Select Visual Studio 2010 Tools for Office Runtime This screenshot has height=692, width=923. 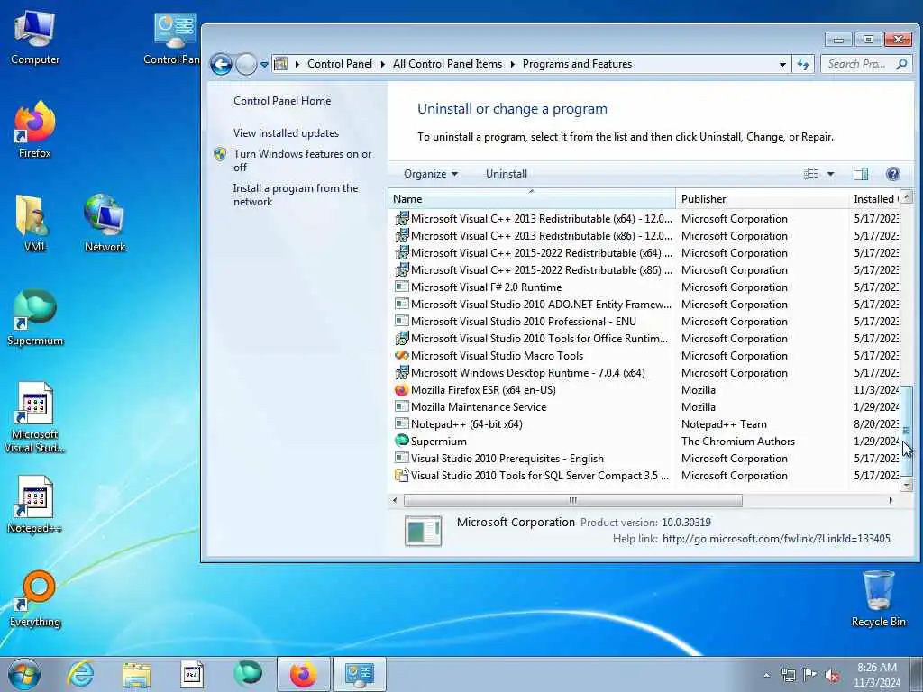[644, 339]
